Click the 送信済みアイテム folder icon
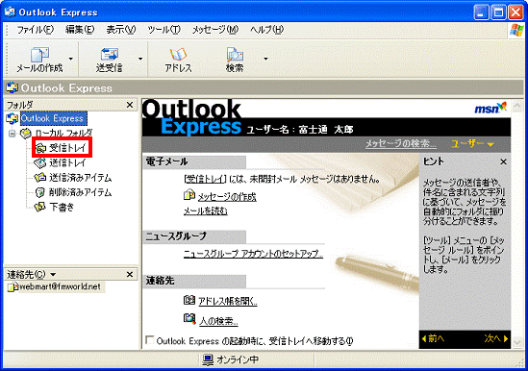Image resolution: width=528 pixels, height=371 pixels. tap(40, 178)
